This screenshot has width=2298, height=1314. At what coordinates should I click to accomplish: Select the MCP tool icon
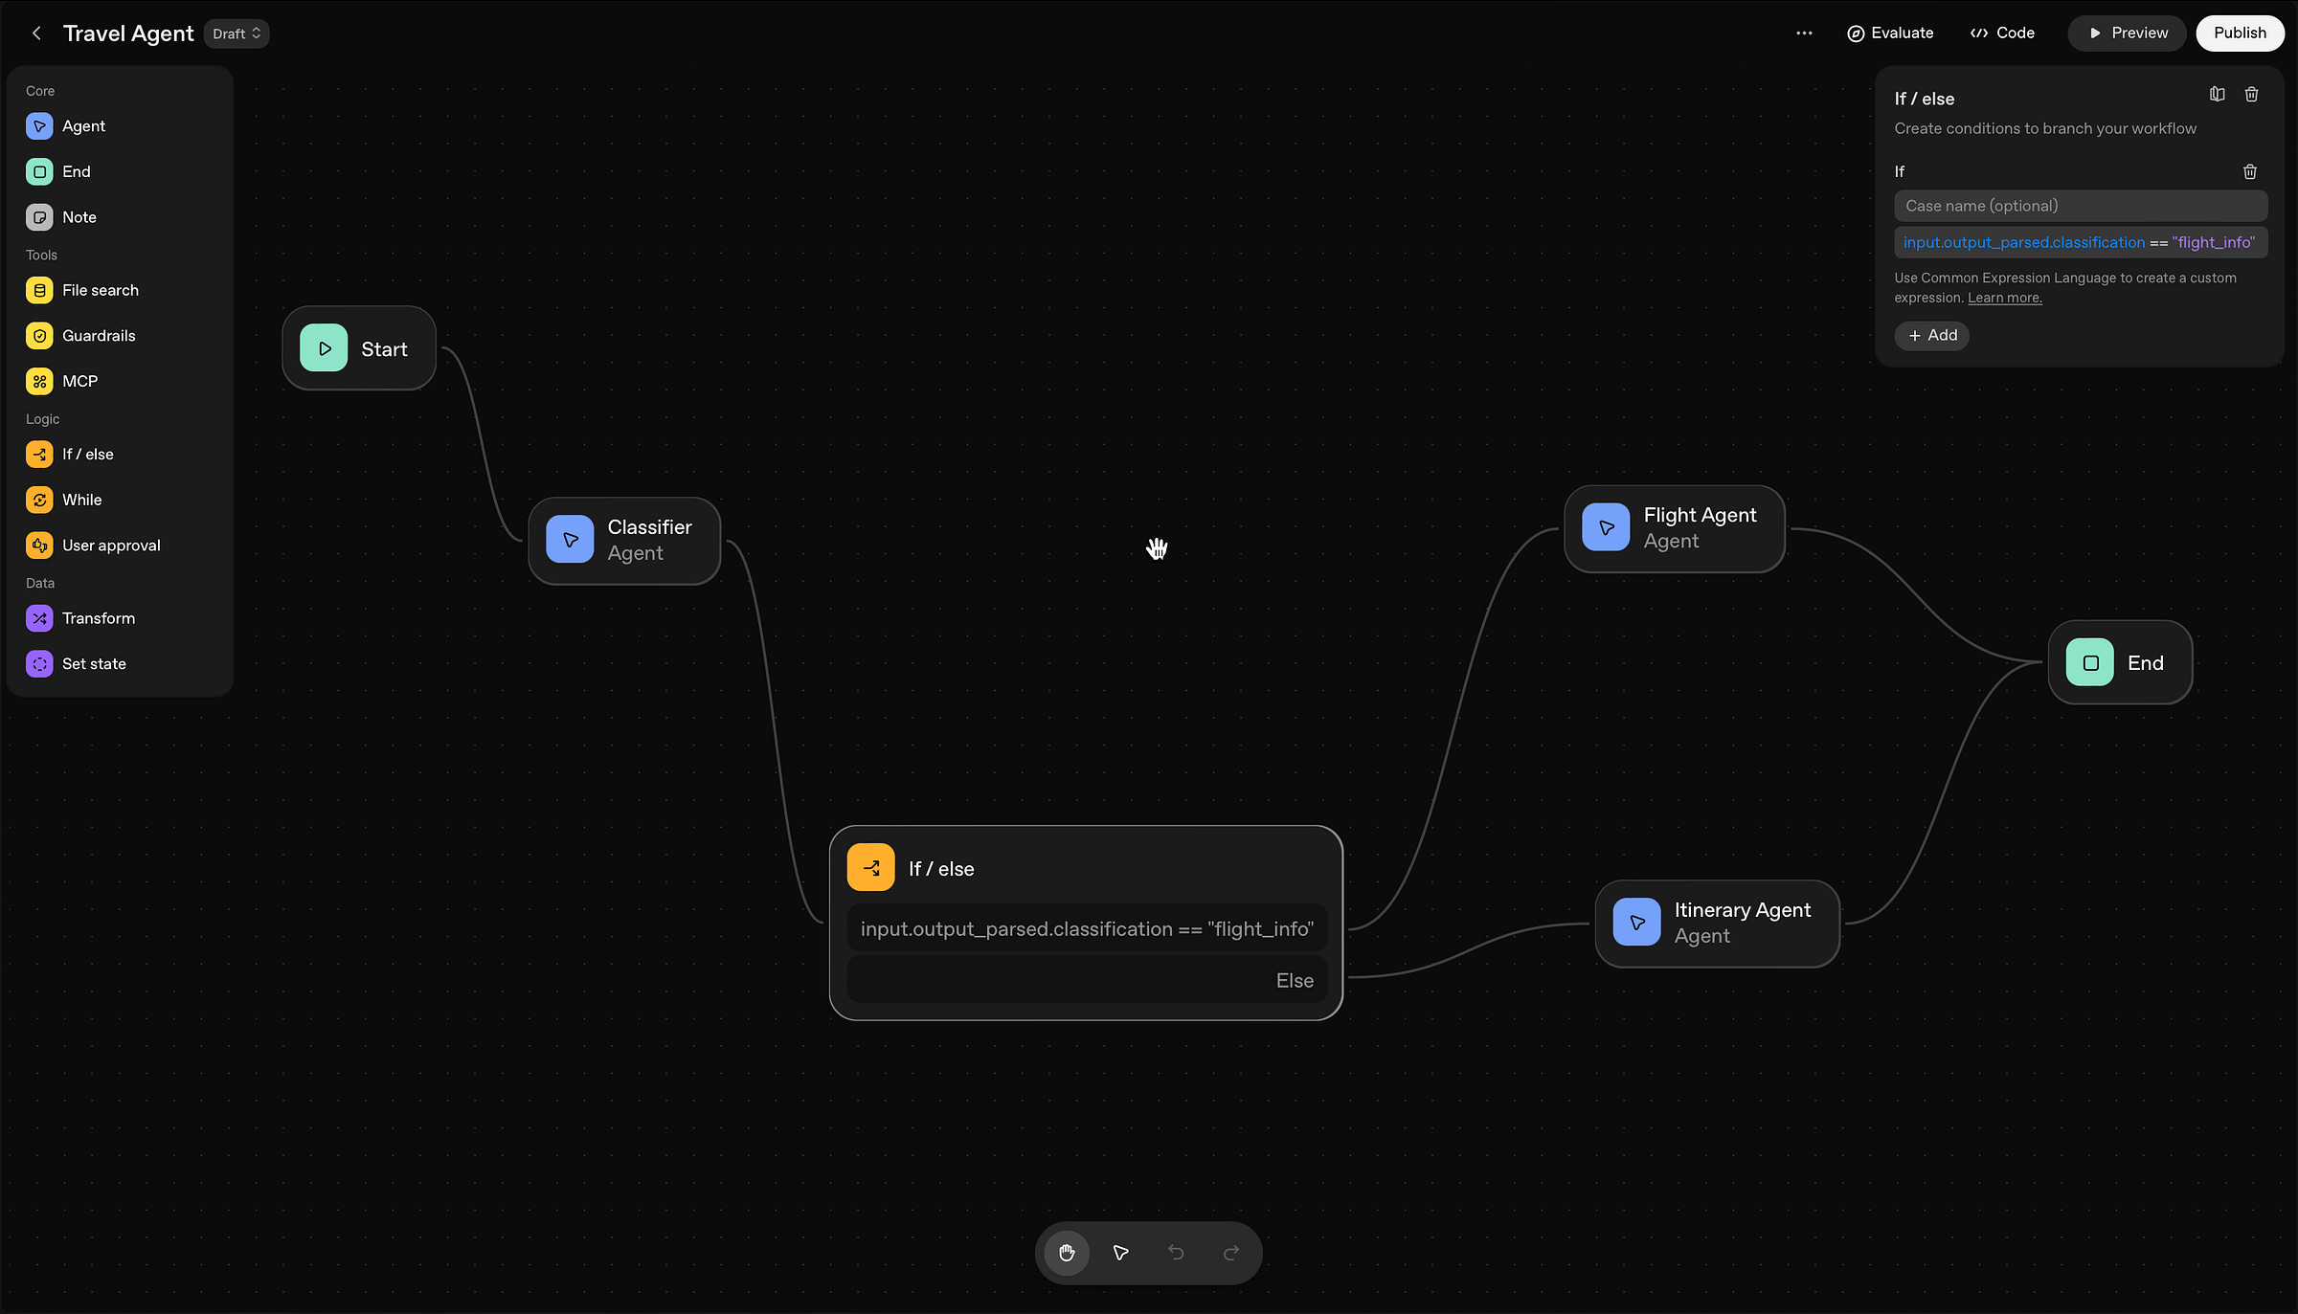(x=39, y=381)
